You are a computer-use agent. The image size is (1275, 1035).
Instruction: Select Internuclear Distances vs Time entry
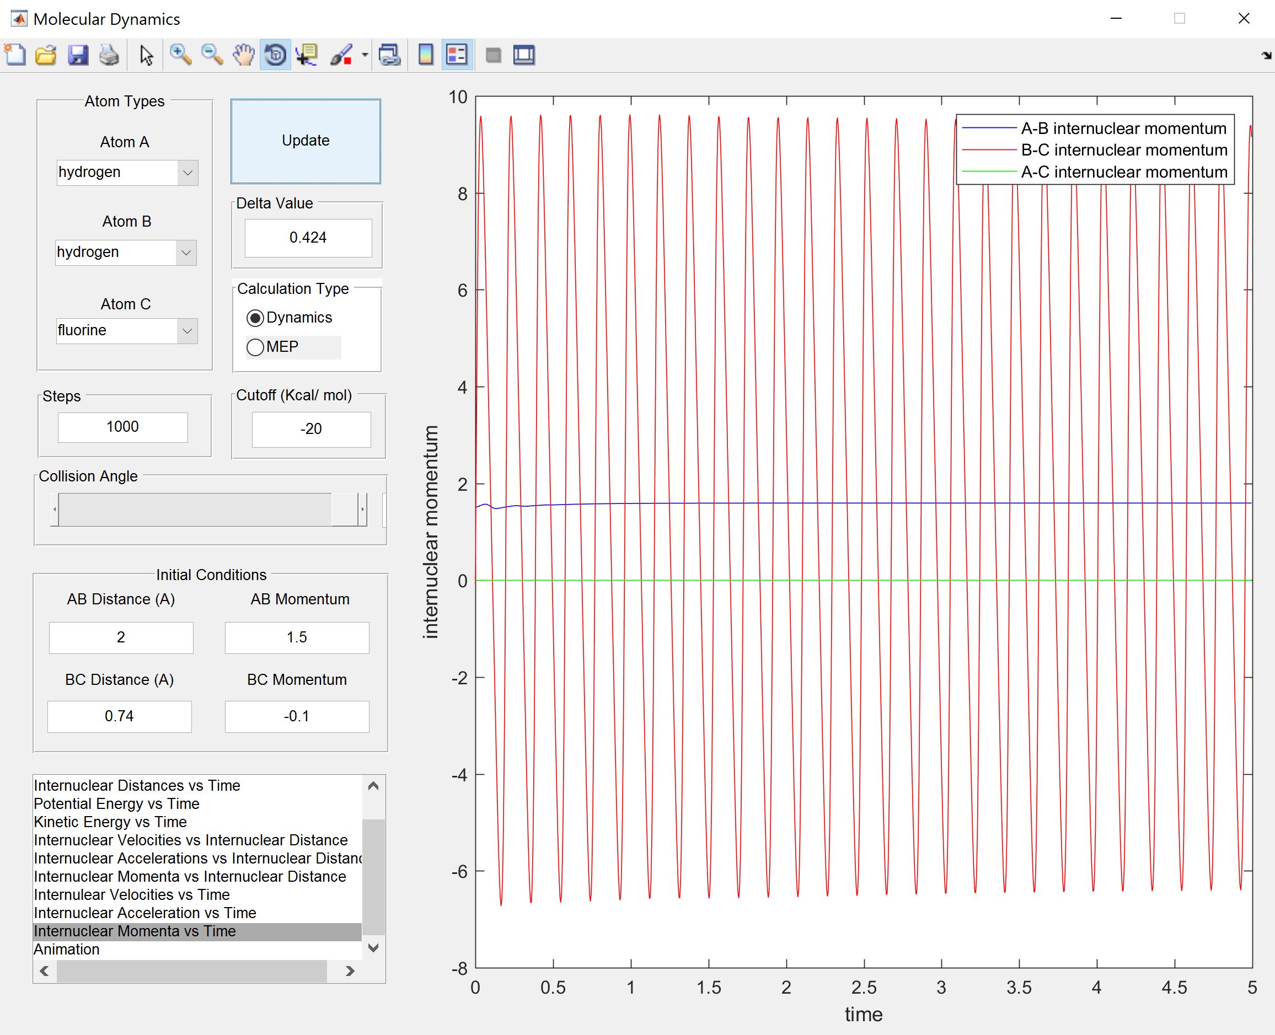point(137,785)
